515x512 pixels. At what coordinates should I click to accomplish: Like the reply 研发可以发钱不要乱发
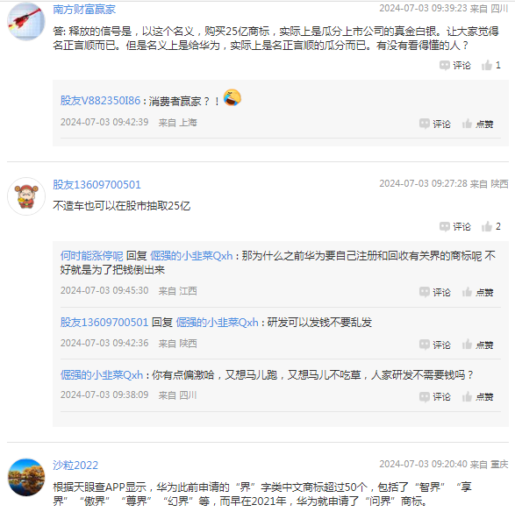tap(477, 345)
